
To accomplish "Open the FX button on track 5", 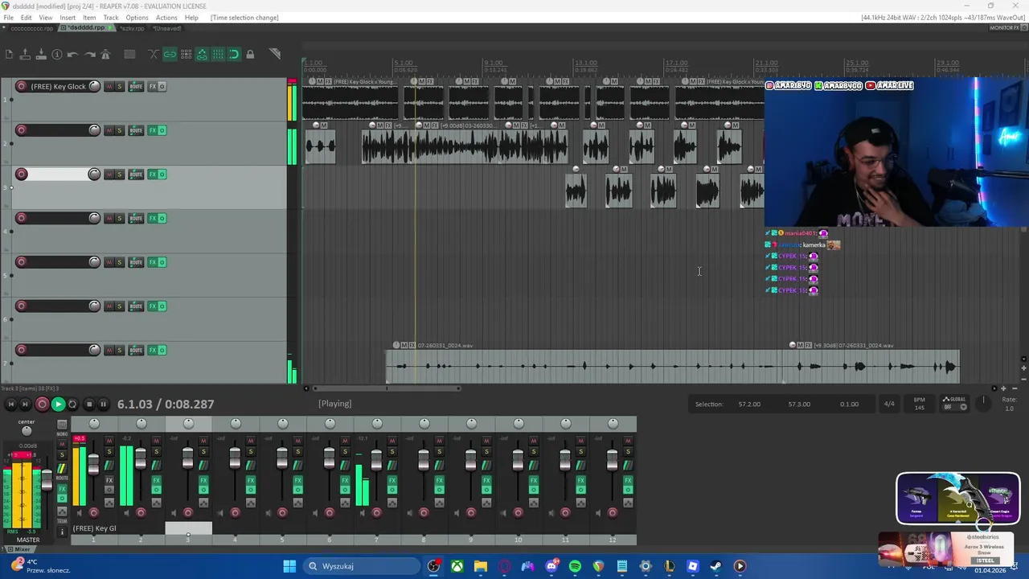I will click(153, 262).
